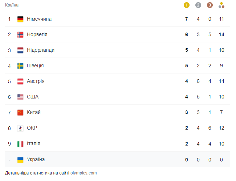This screenshot has width=236, height=181.
Task: Click the gold medal column header
Action: (x=187, y=5)
